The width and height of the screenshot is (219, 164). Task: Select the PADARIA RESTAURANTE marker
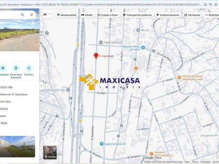(151, 154)
